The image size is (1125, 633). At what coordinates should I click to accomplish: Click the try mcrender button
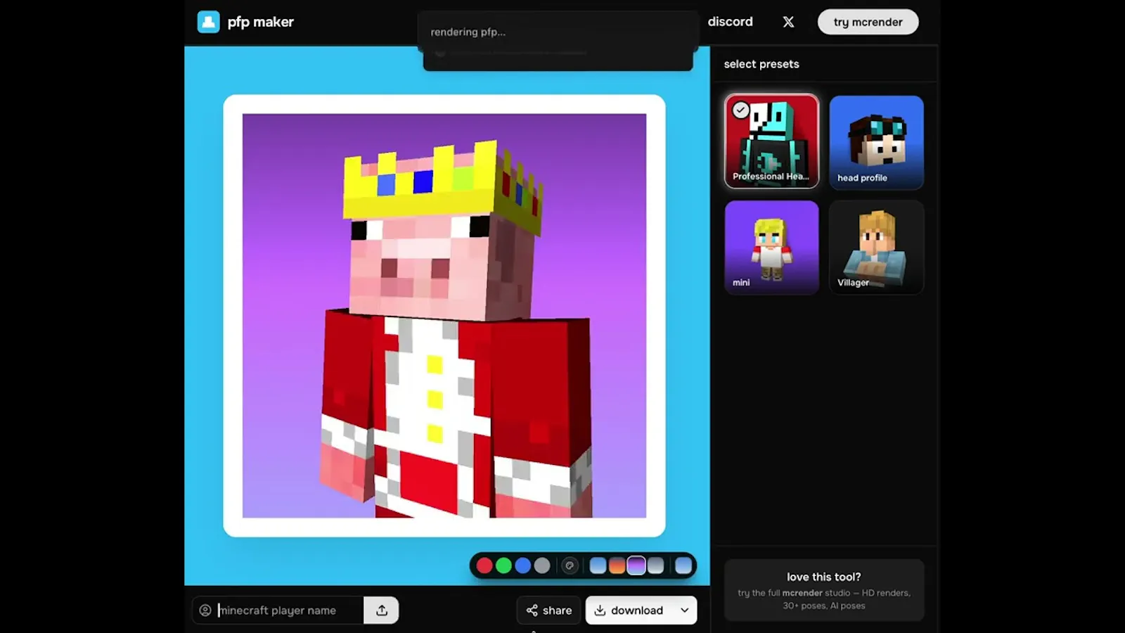[868, 22]
